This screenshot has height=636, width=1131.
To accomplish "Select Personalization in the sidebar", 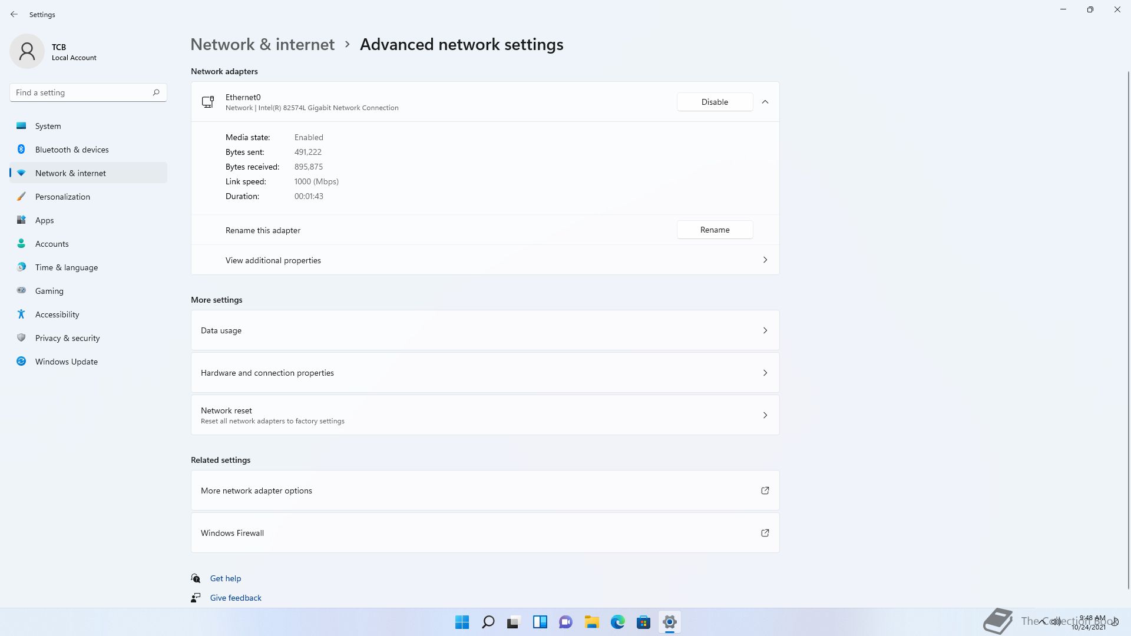I will pyautogui.click(x=62, y=197).
